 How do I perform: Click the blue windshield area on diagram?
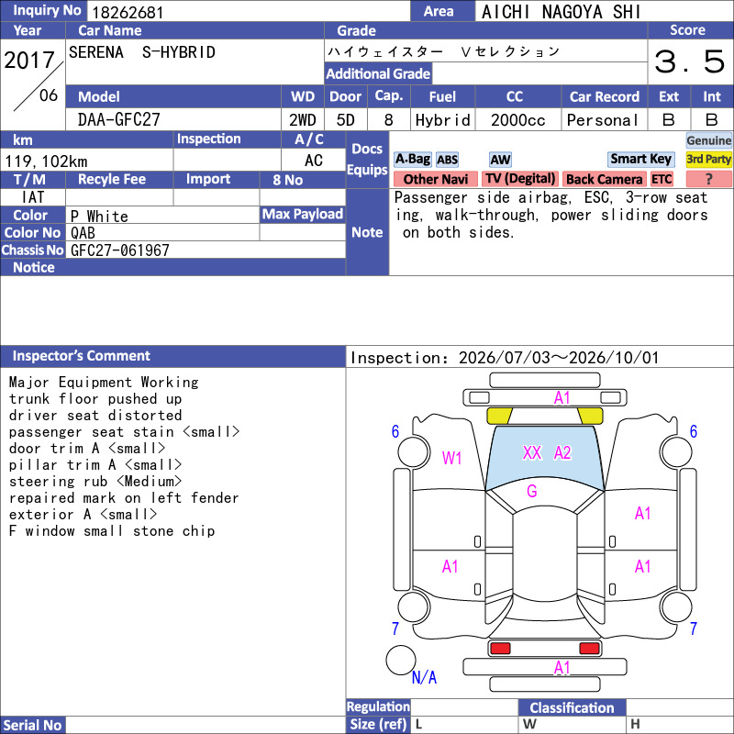(544, 457)
